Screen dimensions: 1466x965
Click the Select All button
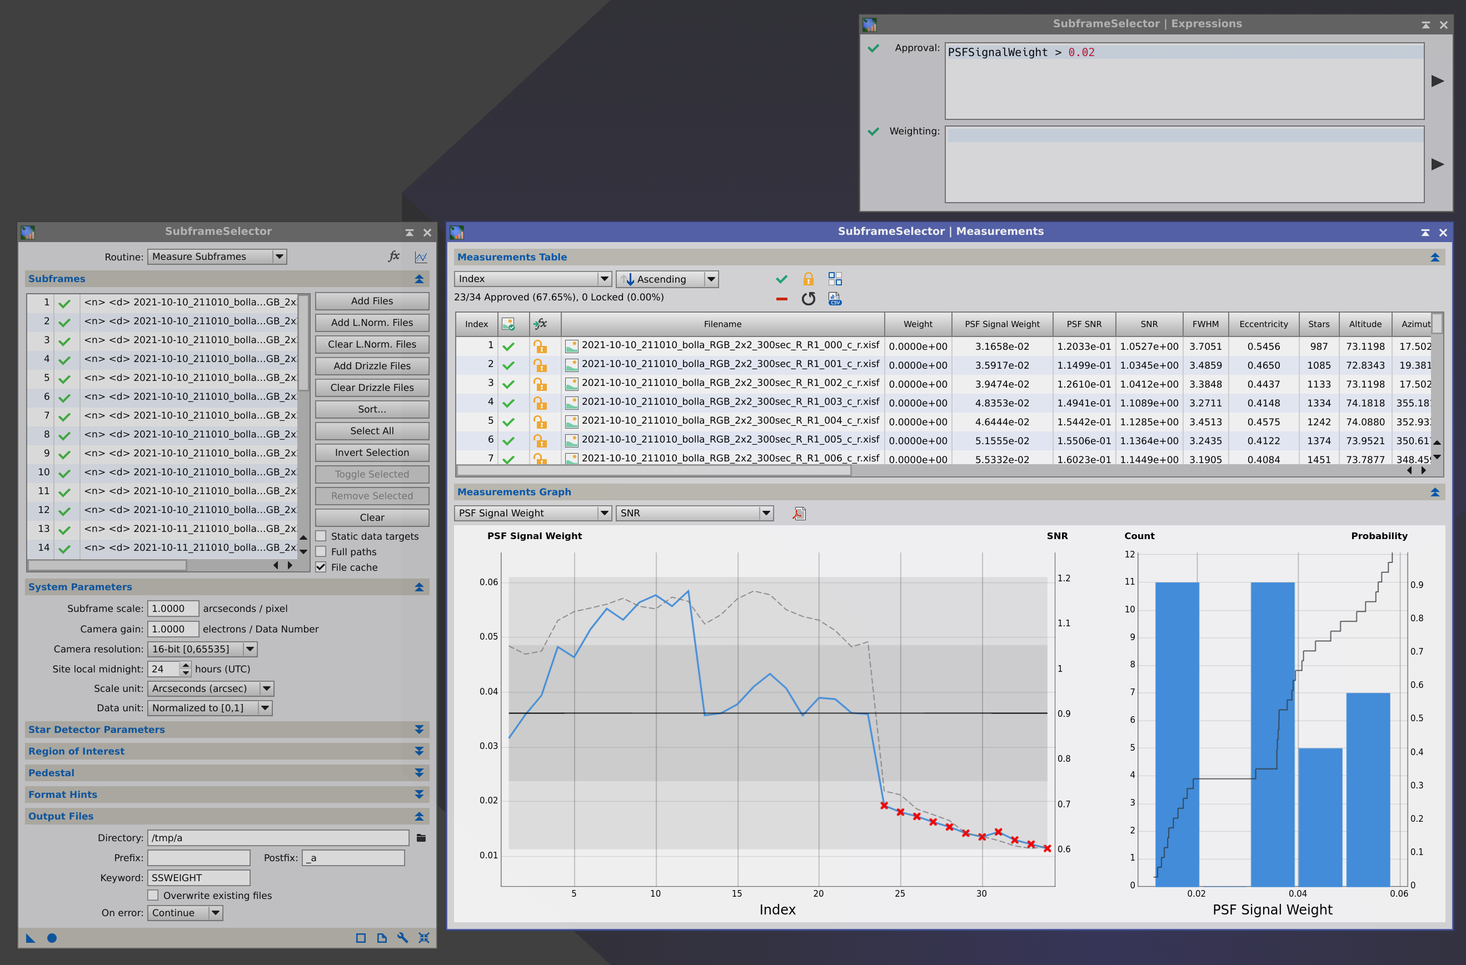(372, 431)
